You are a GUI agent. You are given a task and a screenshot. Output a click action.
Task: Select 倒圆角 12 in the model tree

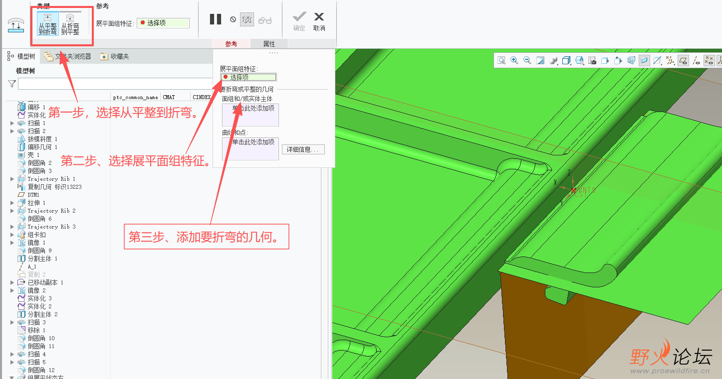click(x=41, y=370)
